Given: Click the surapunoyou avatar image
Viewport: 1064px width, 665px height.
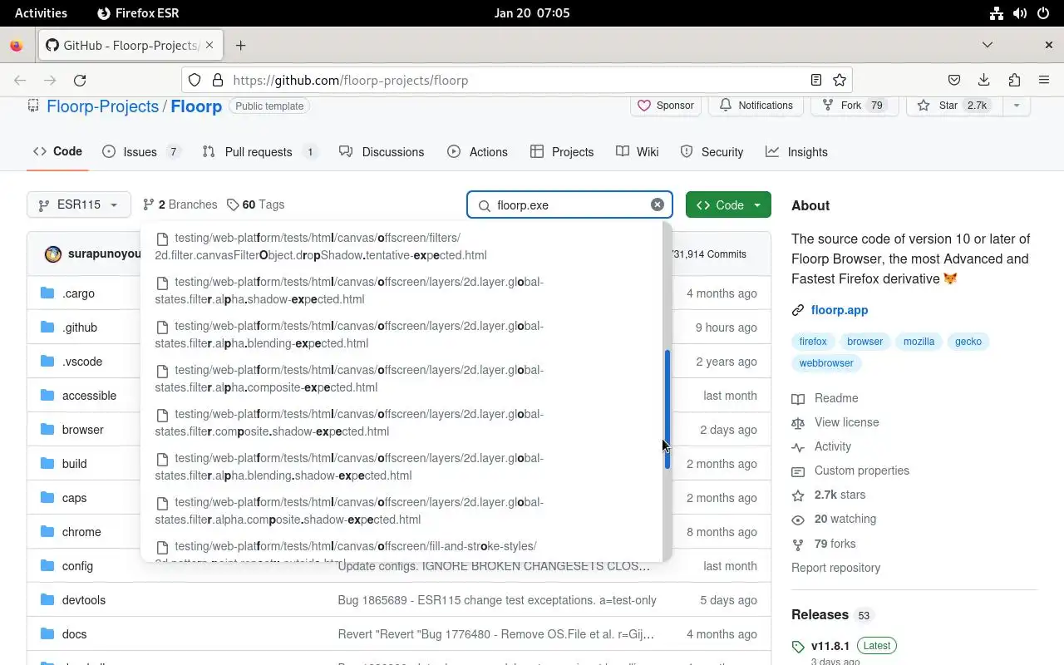Looking at the screenshot, I should pos(53,254).
